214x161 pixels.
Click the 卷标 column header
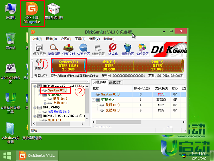(x=112, y=89)
